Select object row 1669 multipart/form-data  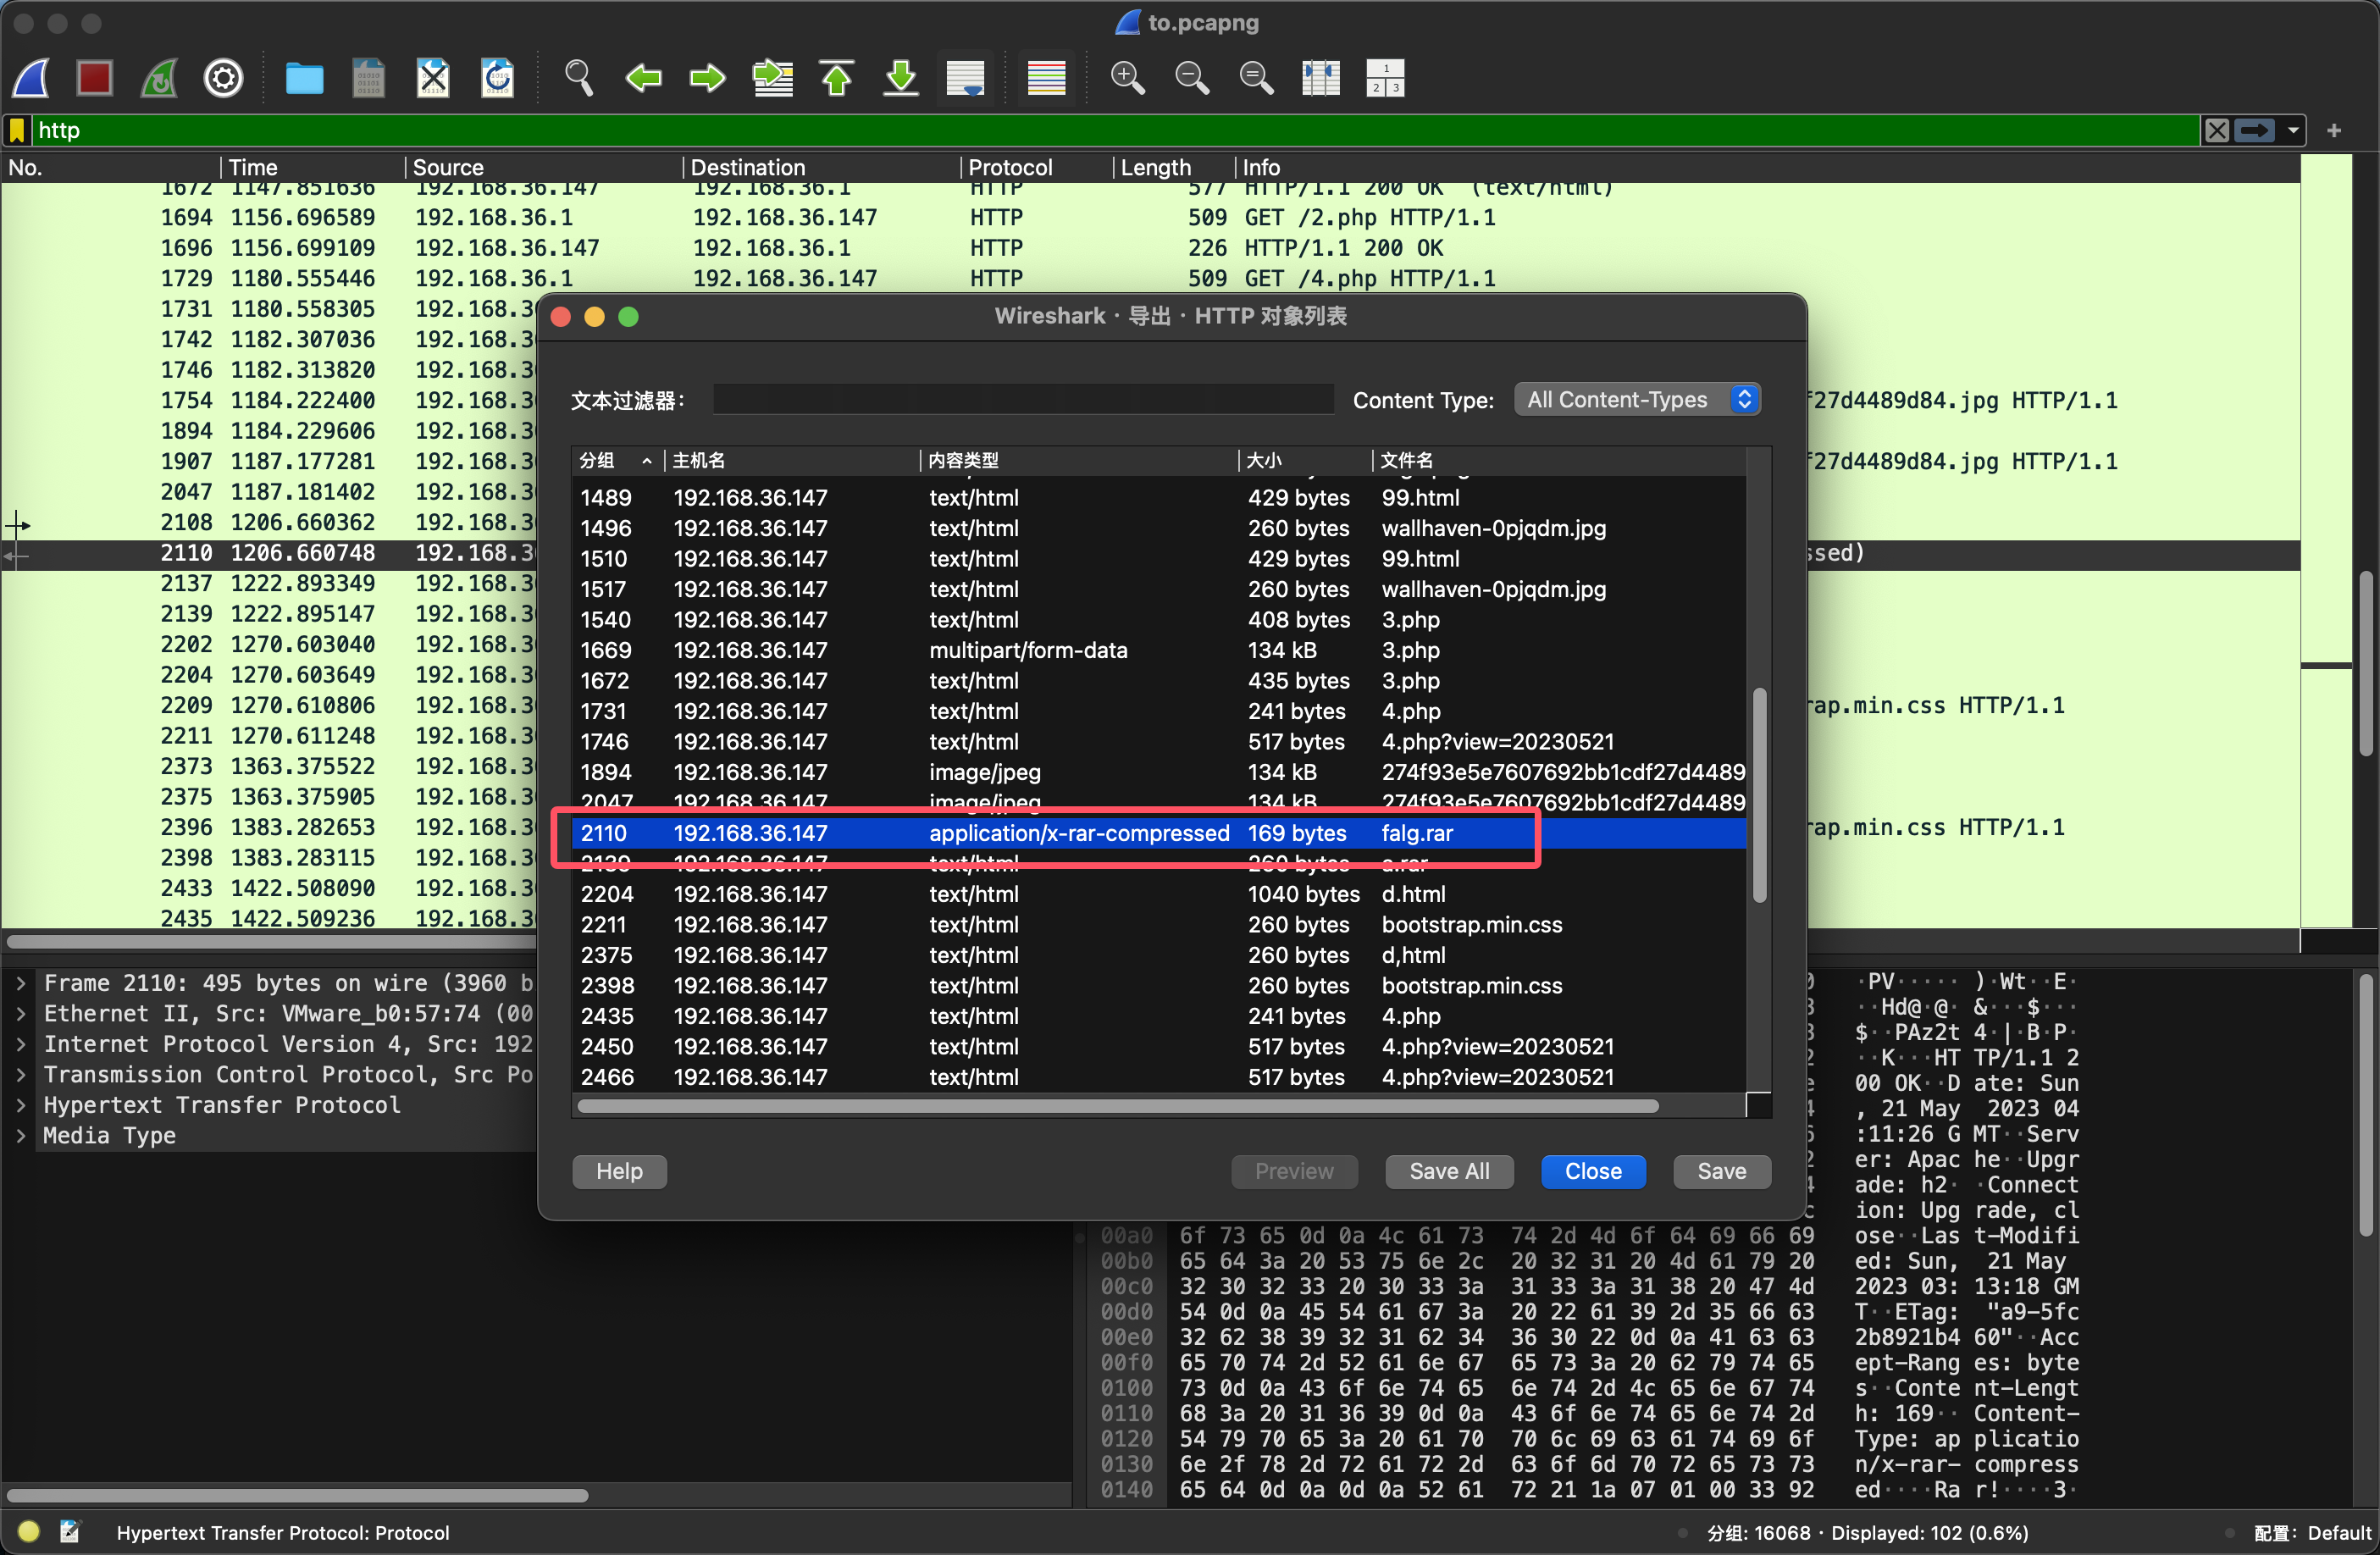point(1160,650)
